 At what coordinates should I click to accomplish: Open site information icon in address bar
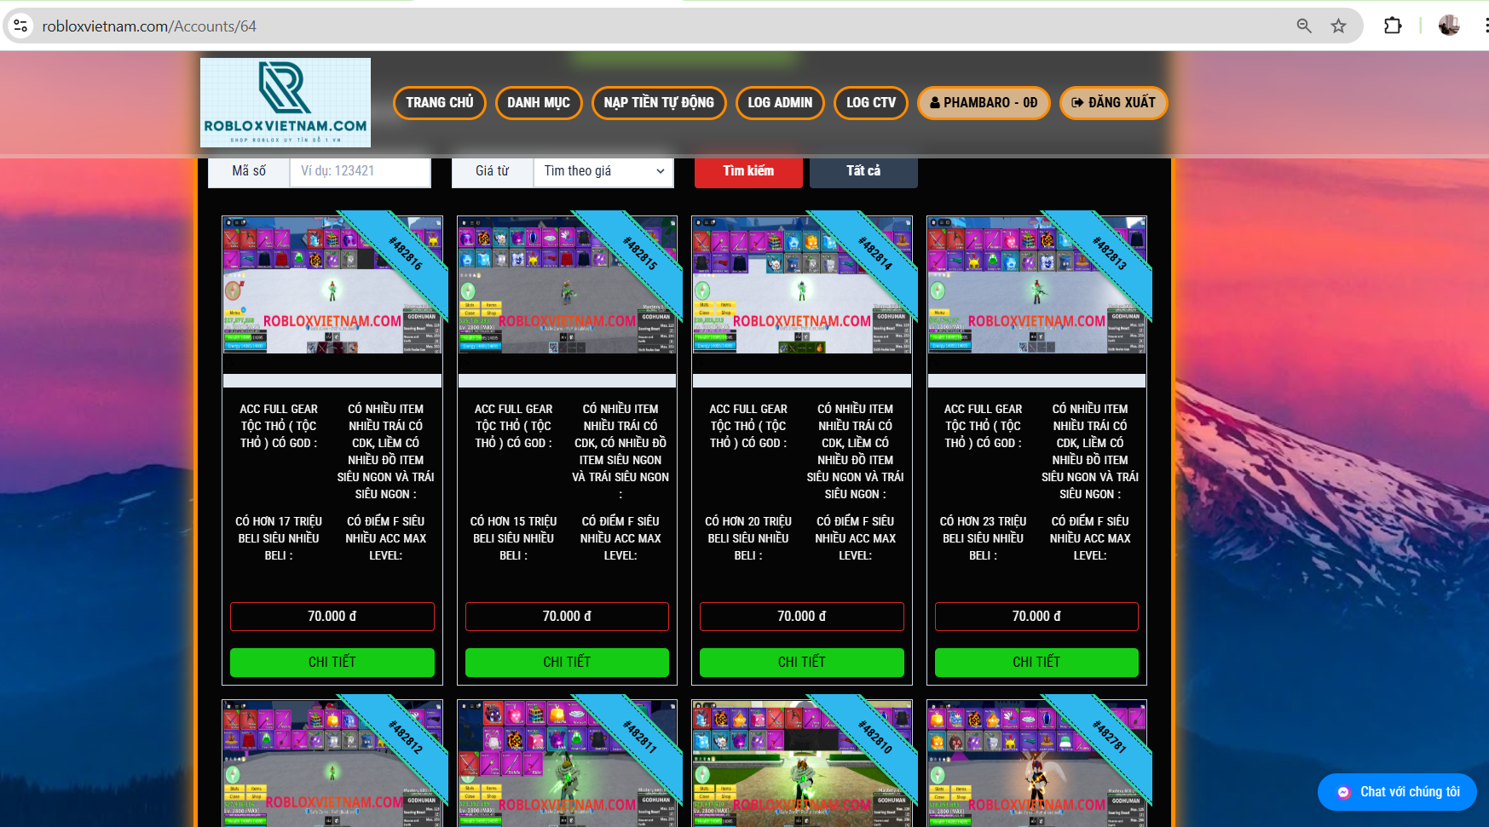point(21,26)
